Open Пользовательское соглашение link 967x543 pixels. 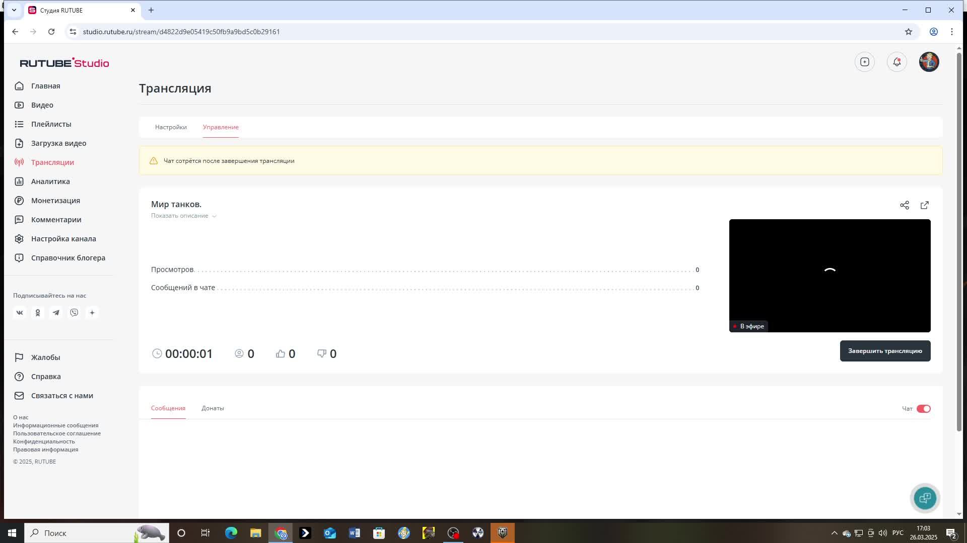pos(57,433)
